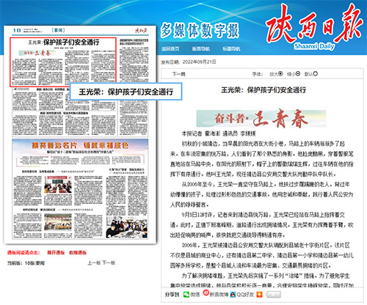Click the byline 本报记者 text
Screen dimensions: 367x305
pos(192,133)
